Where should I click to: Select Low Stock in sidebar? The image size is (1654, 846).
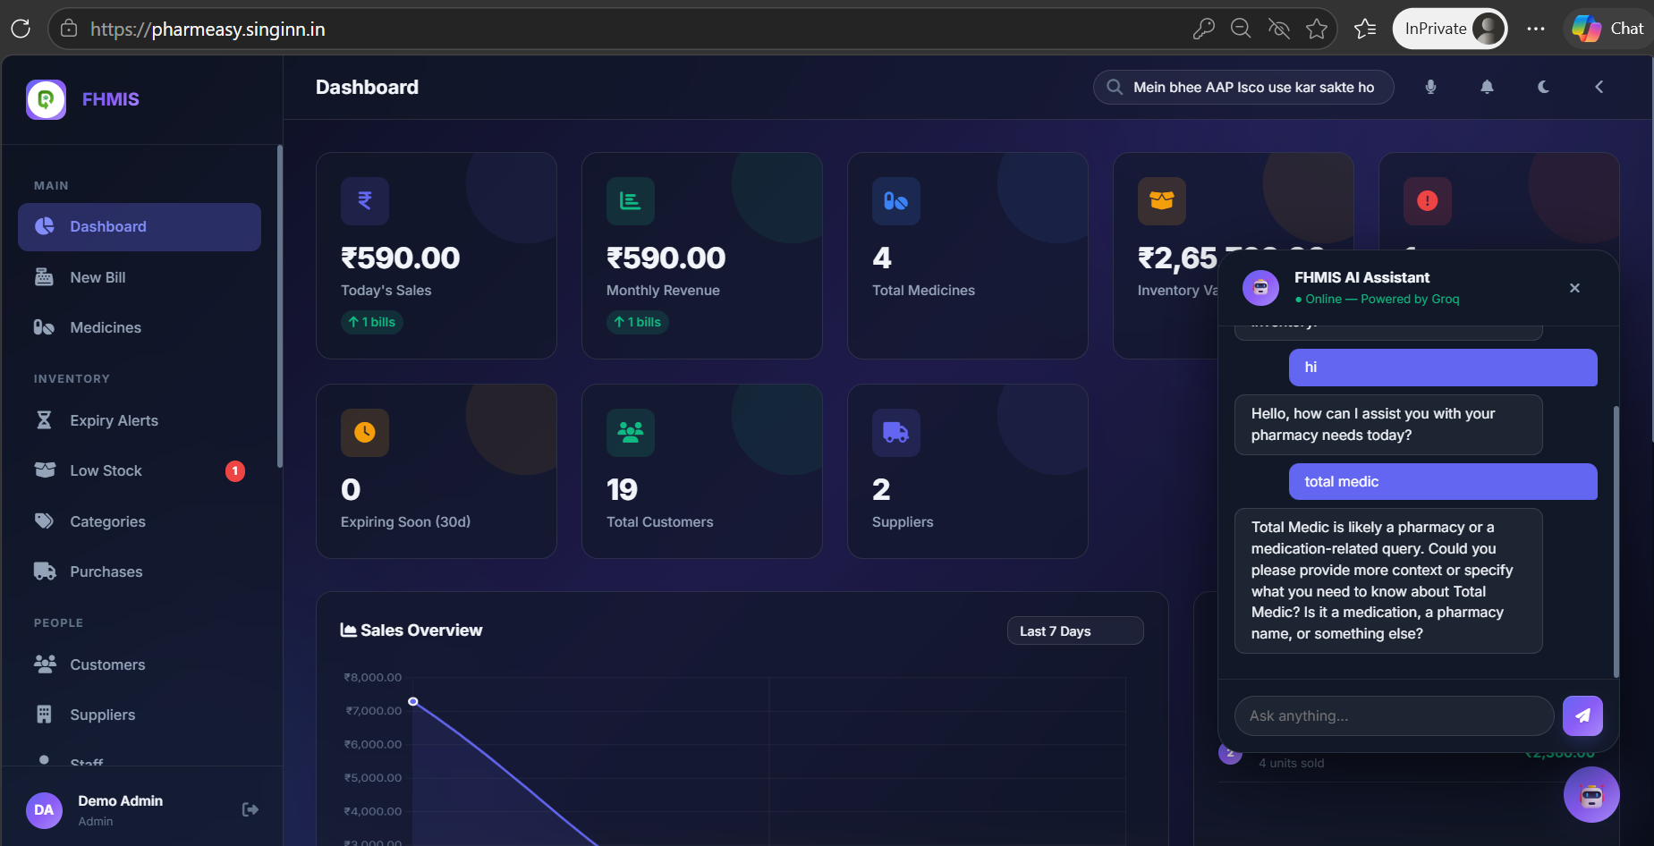[106, 470]
